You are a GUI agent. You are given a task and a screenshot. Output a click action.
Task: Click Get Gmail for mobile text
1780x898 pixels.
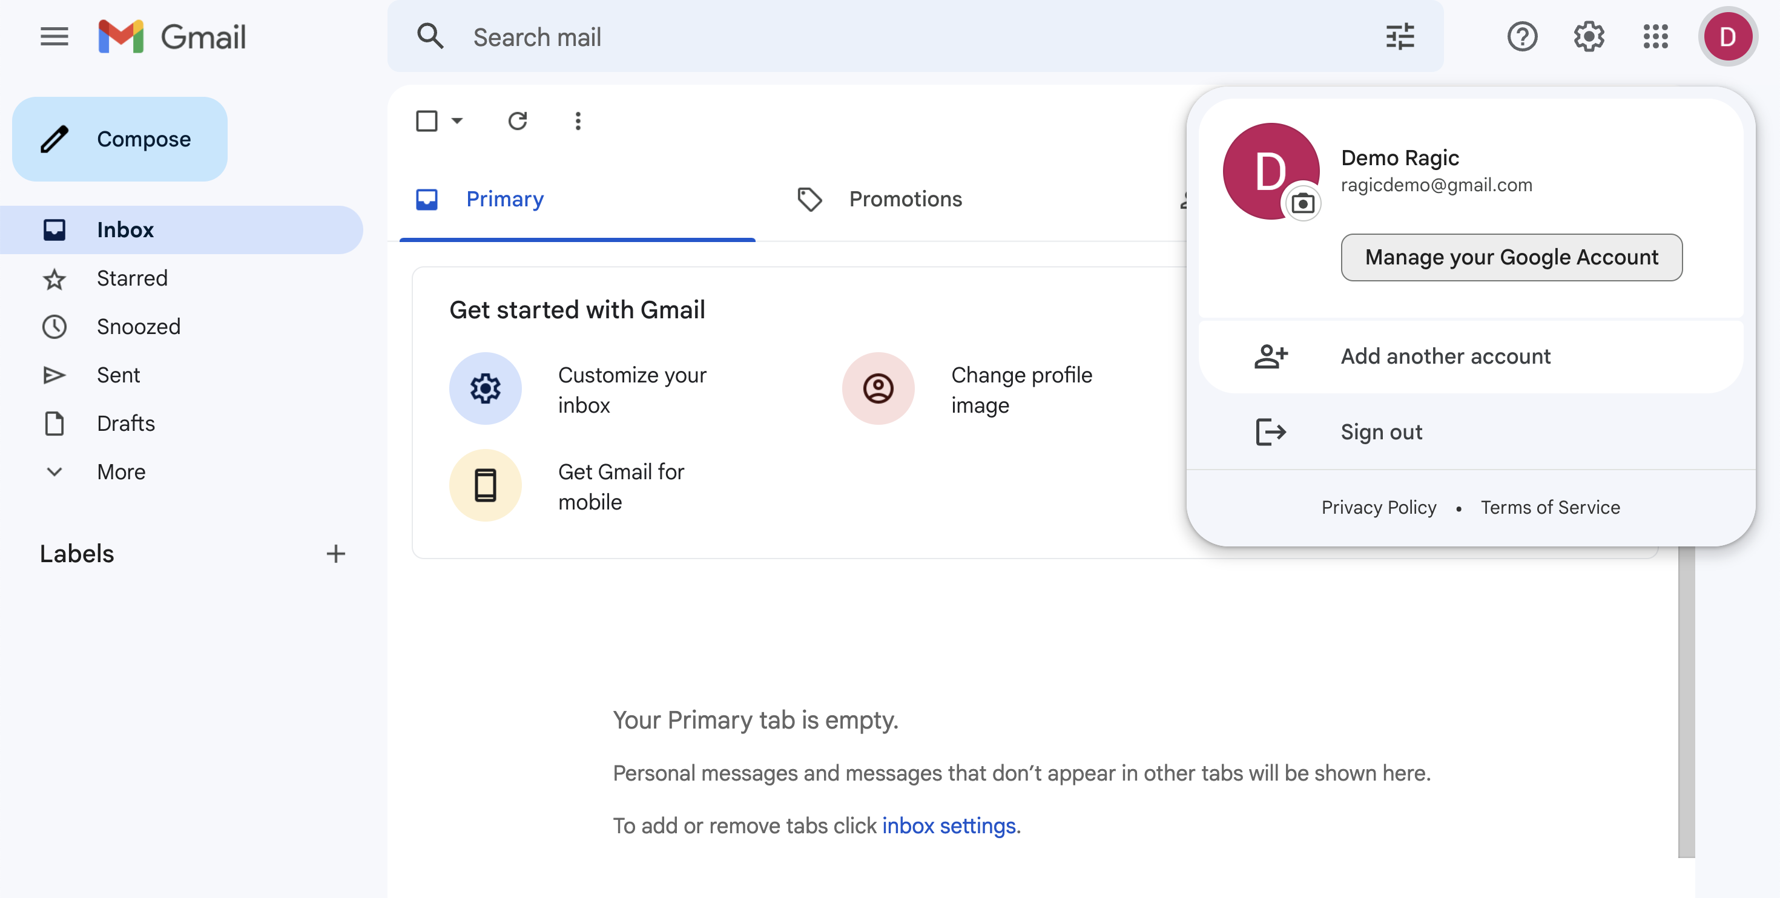click(x=621, y=487)
